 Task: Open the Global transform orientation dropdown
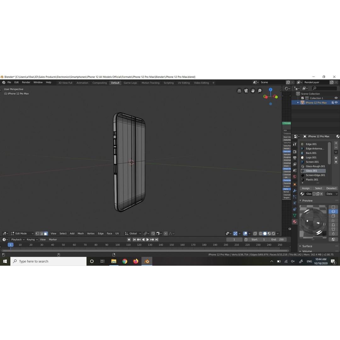(133, 234)
